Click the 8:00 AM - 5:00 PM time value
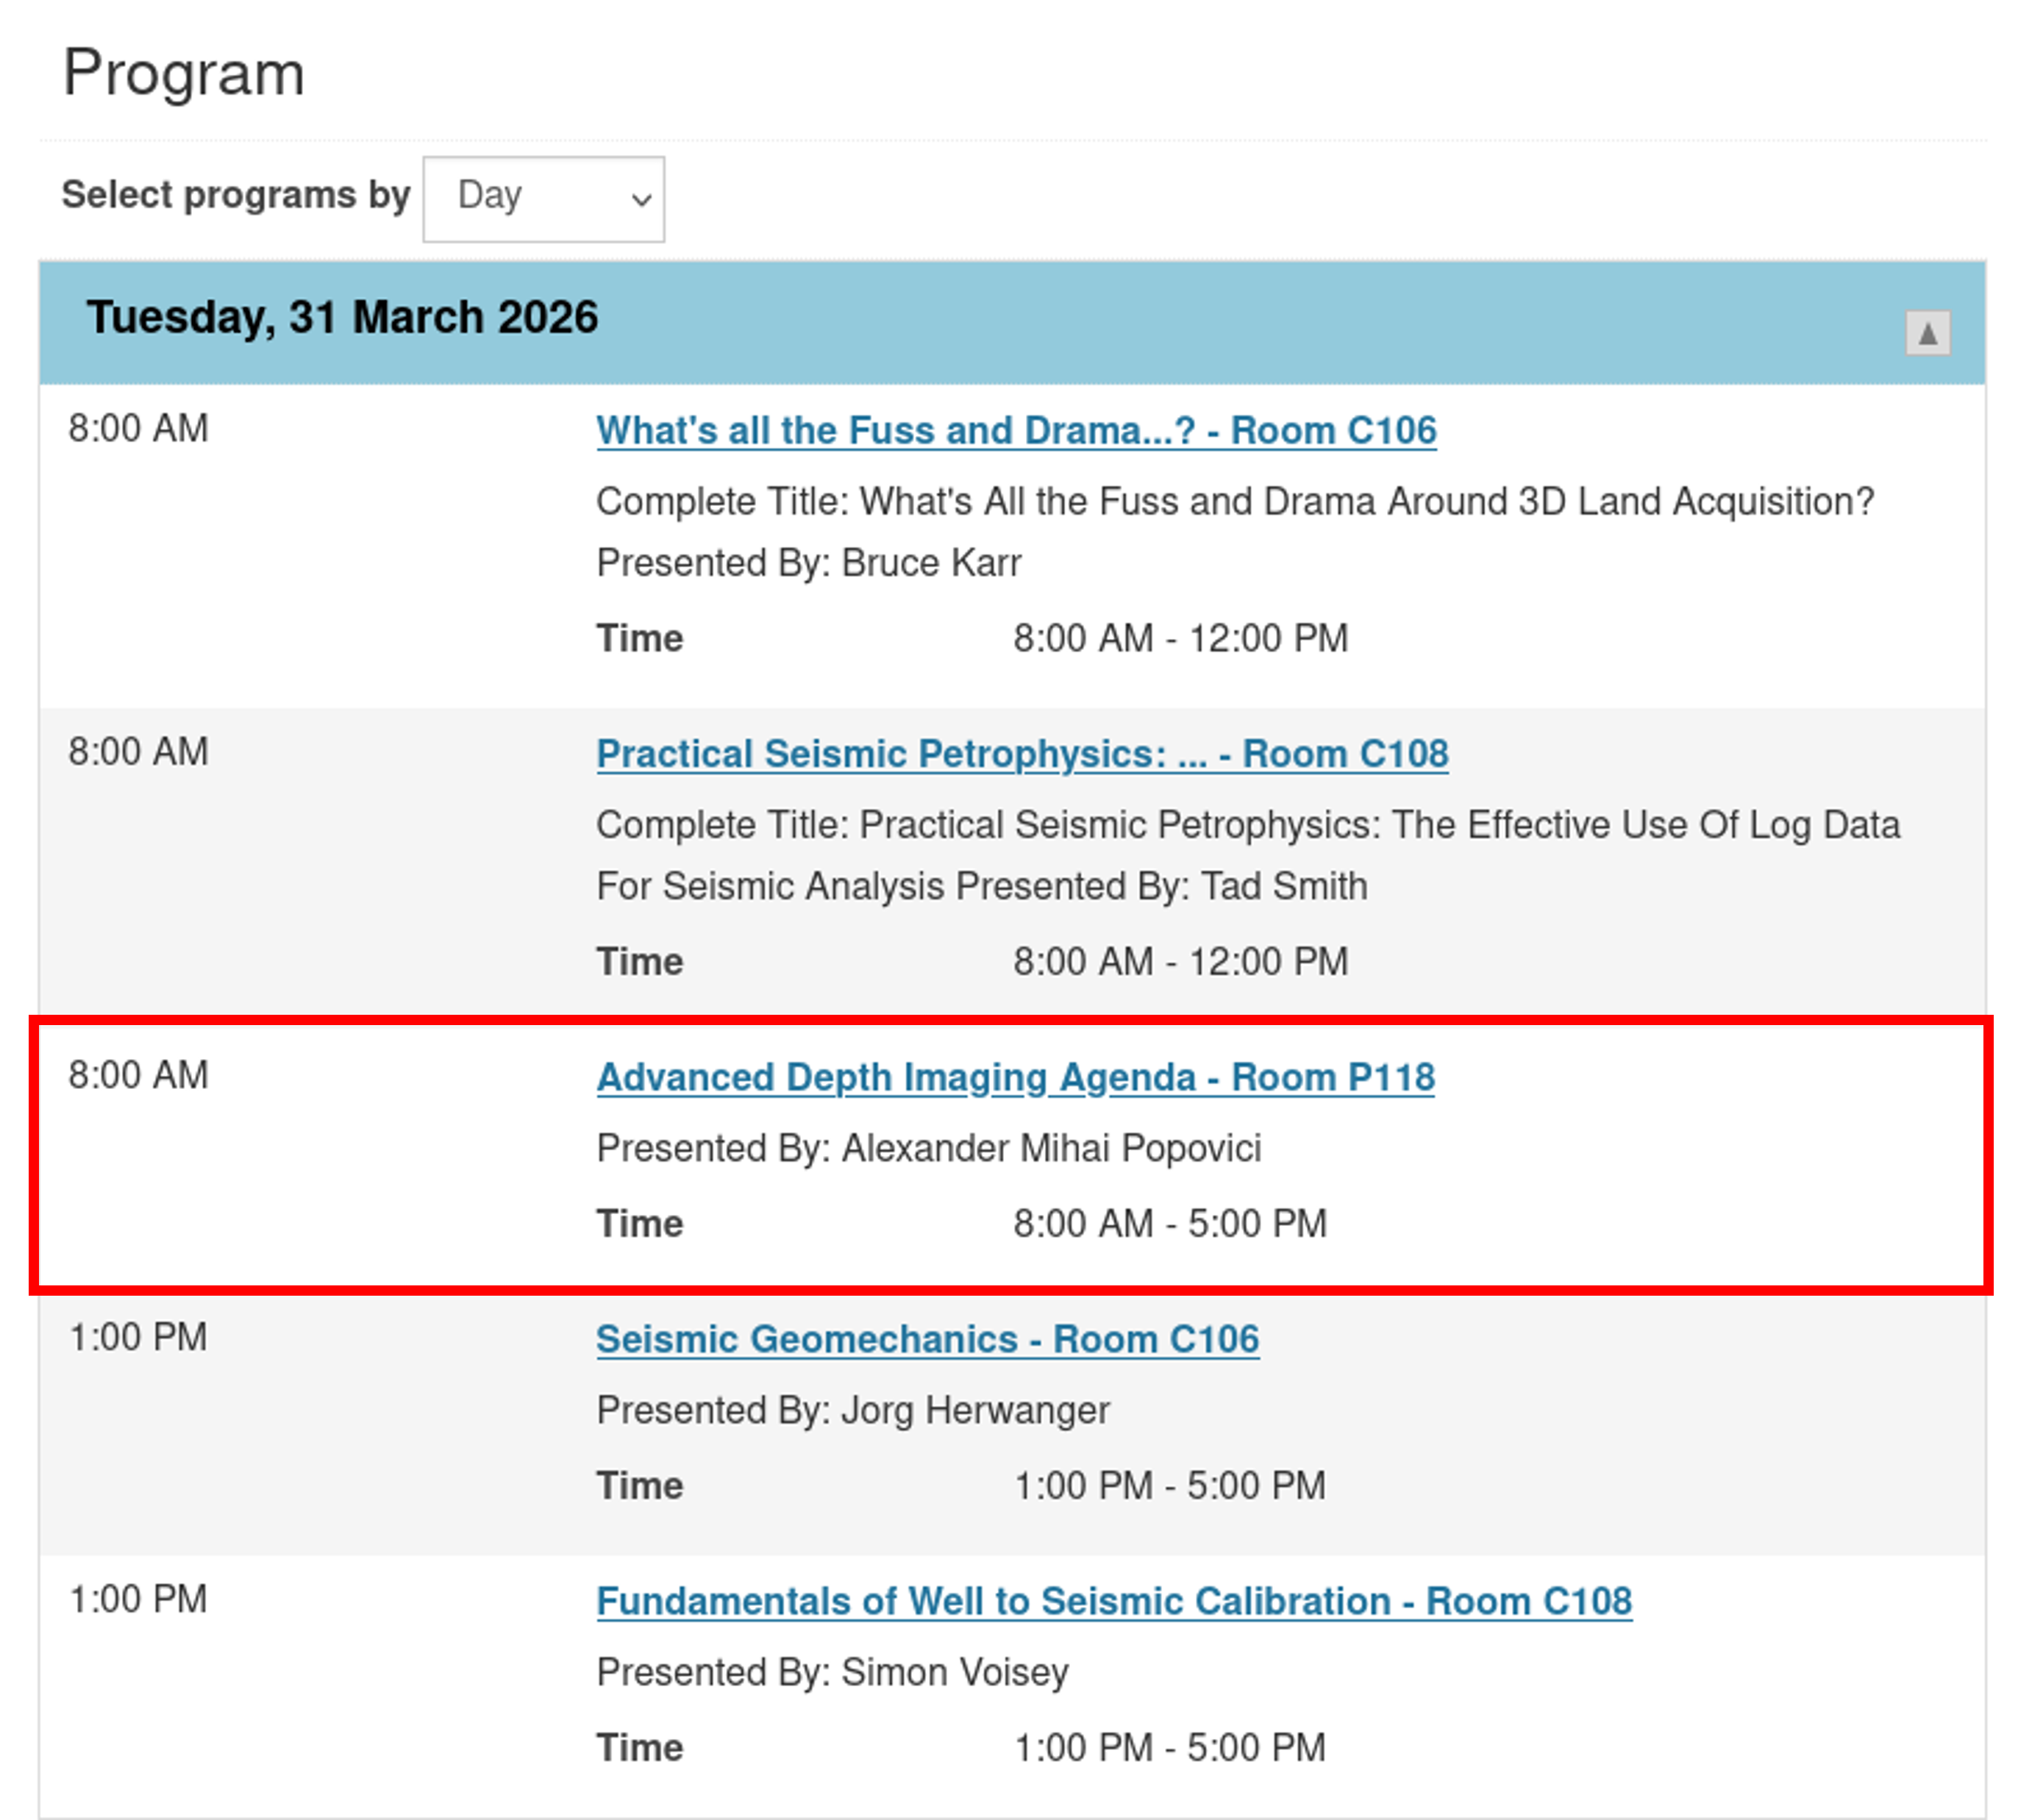Viewport: 2018px width, 1820px height. (1169, 1222)
